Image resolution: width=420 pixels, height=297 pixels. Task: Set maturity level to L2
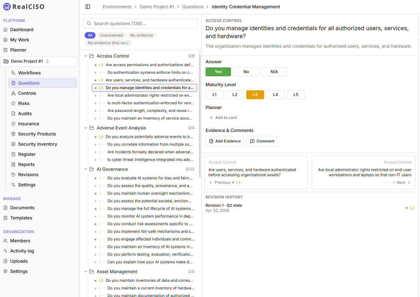click(235, 95)
